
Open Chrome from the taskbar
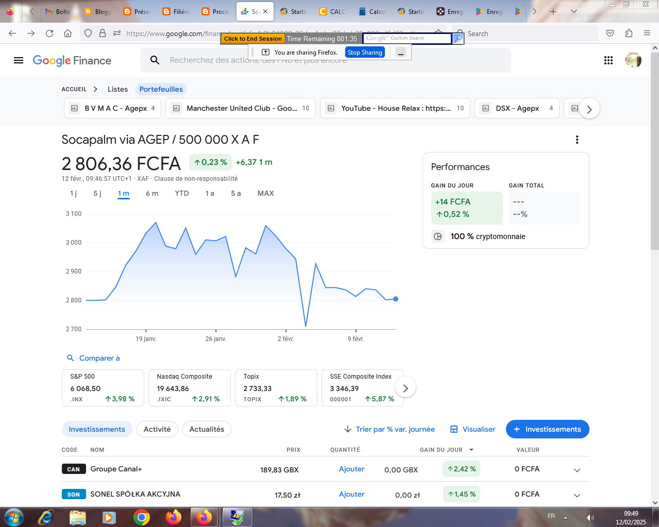click(x=141, y=517)
